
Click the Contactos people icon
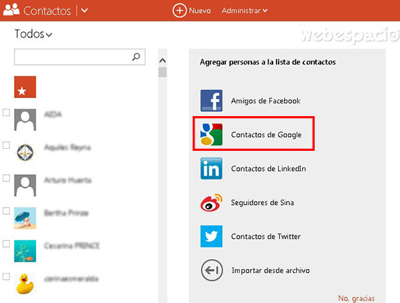point(11,10)
